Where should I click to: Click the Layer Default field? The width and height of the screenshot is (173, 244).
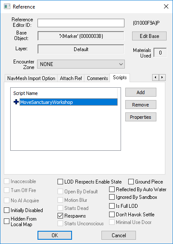81,49
